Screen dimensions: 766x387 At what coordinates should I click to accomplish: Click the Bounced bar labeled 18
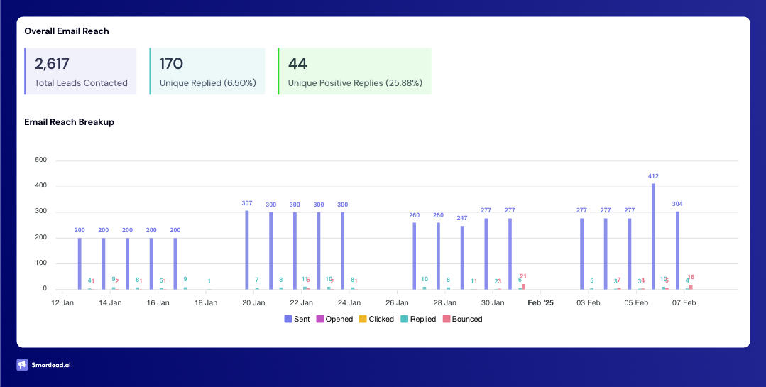pos(691,287)
